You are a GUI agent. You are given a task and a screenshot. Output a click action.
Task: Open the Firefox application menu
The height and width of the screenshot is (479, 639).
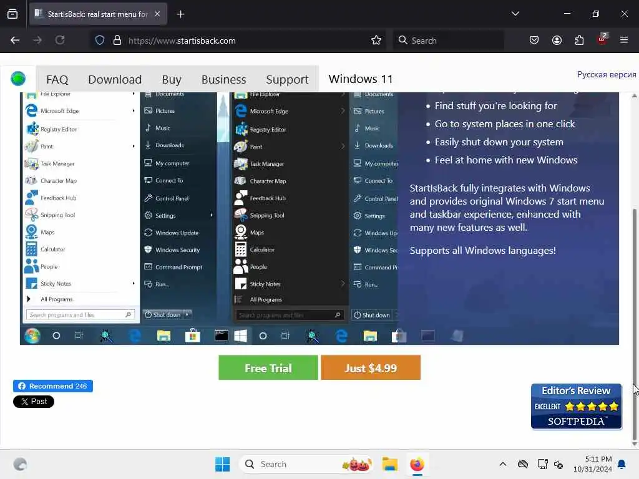(624, 41)
